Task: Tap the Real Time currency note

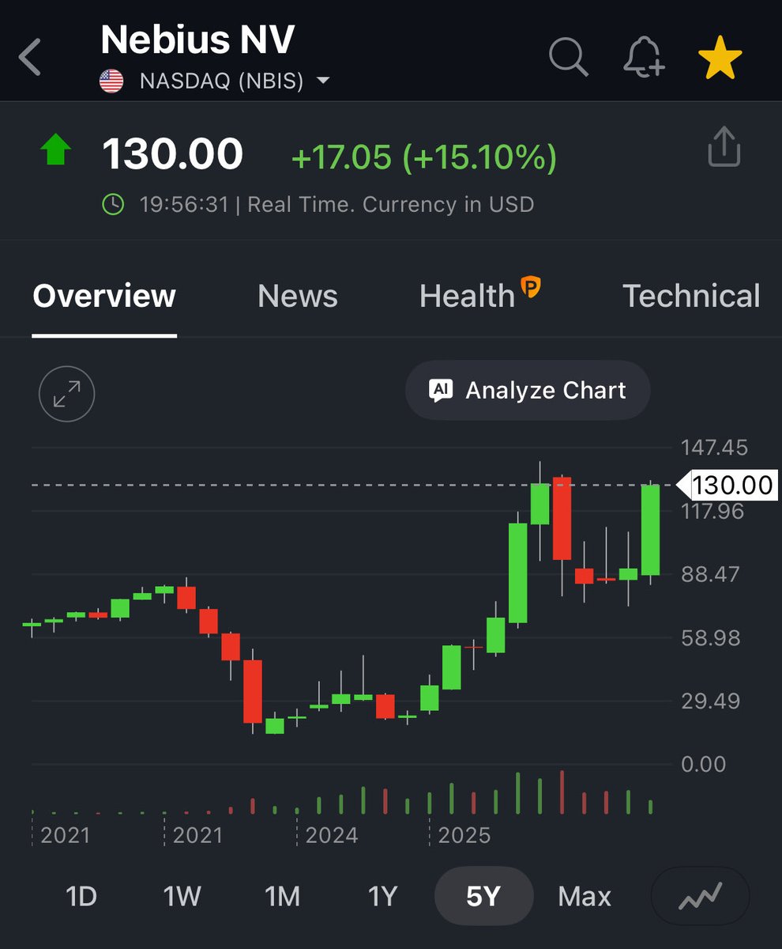Action: pyautogui.click(x=391, y=204)
